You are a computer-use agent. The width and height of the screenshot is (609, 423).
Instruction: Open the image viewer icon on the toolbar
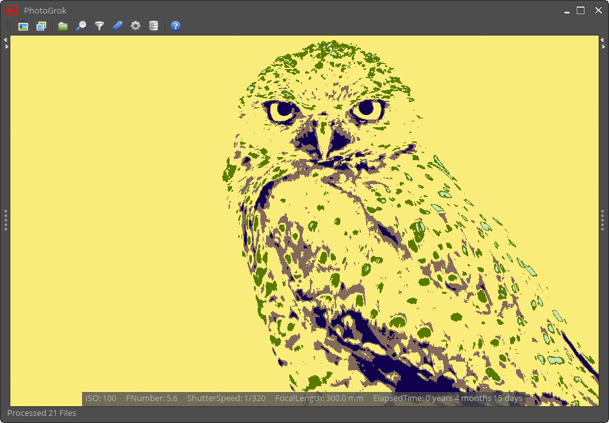[x=22, y=26]
